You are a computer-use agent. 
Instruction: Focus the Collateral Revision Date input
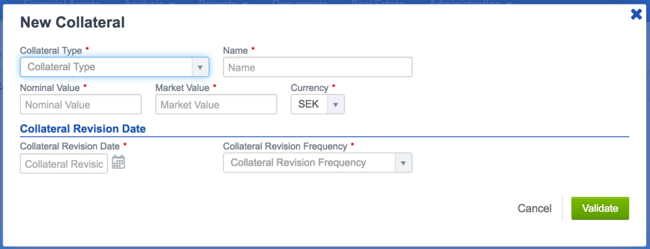click(64, 164)
